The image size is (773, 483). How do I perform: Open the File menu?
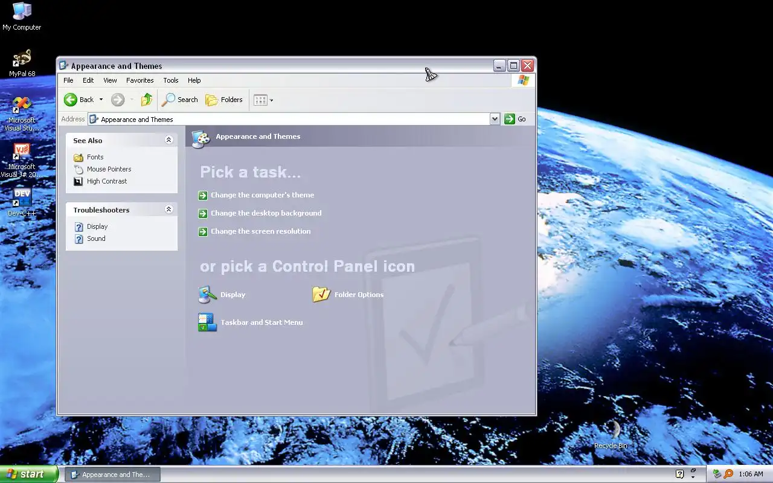68,80
